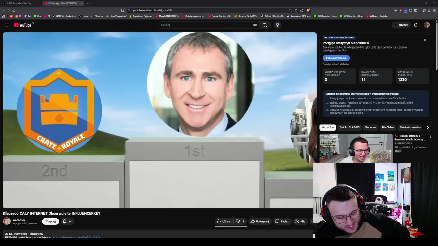Like the video with thumbs up
This screenshot has width=438, height=246.
223,221
